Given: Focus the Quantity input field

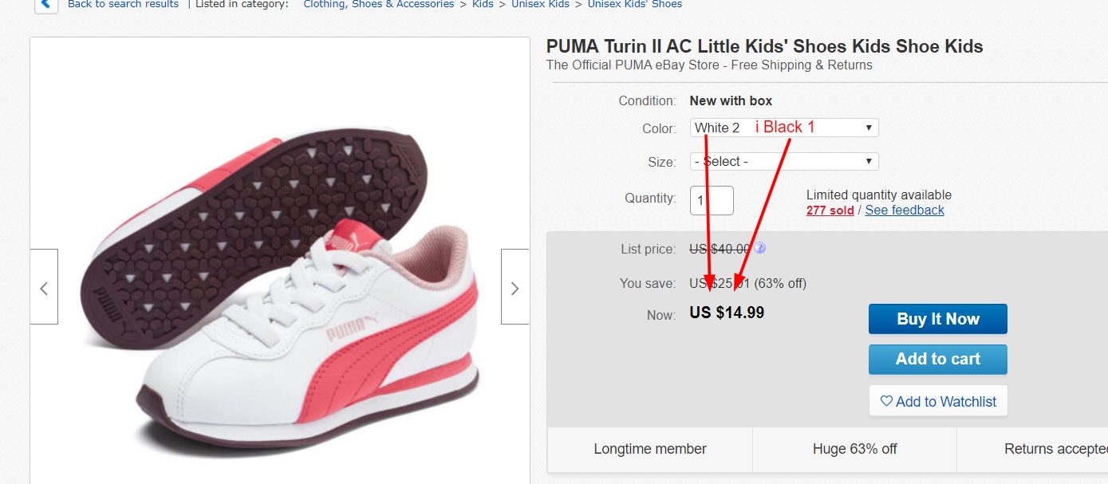Looking at the screenshot, I should pyautogui.click(x=711, y=200).
